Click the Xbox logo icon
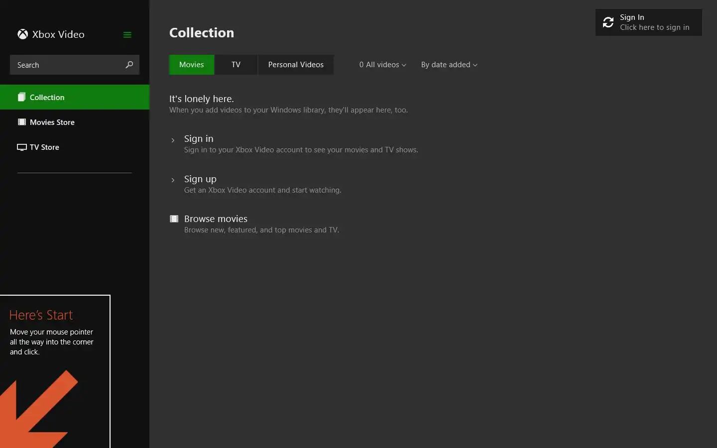 click(x=23, y=34)
